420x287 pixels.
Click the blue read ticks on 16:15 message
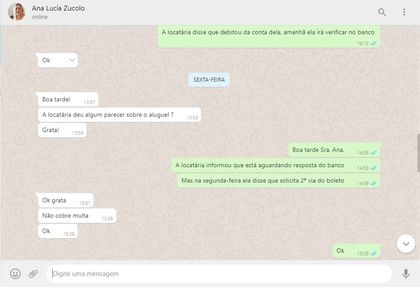(373, 43)
